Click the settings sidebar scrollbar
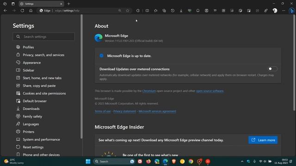 [81, 77]
